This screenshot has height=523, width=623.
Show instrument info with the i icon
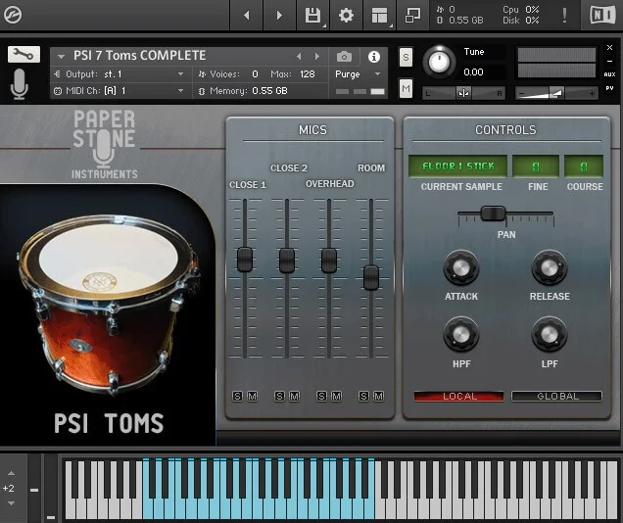point(374,57)
